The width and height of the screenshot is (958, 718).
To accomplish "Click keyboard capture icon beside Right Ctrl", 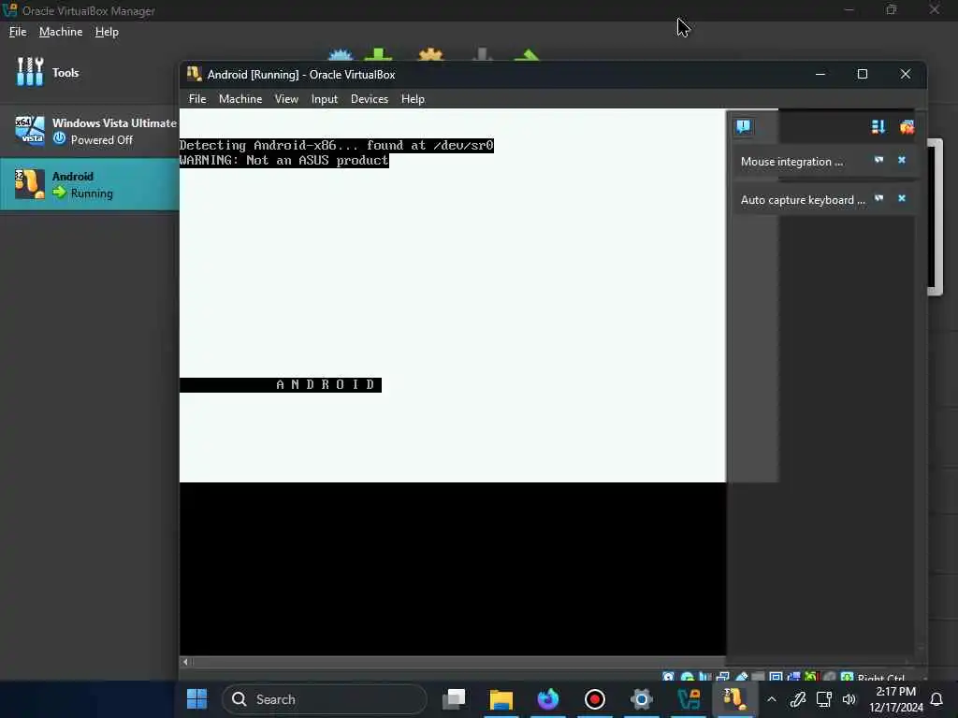I will (847, 677).
